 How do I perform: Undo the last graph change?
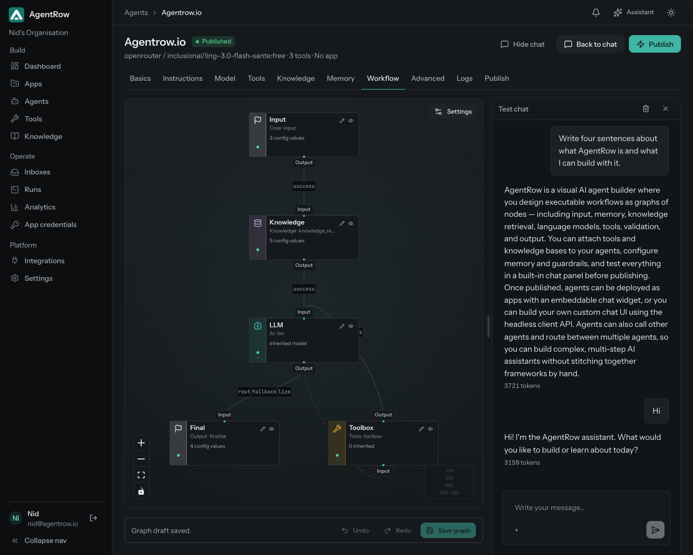pos(355,531)
